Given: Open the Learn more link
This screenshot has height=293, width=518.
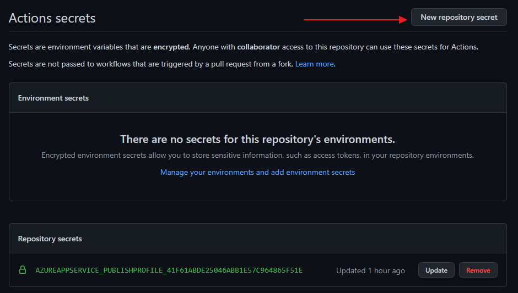Looking at the screenshot, I should click(314, 64).
